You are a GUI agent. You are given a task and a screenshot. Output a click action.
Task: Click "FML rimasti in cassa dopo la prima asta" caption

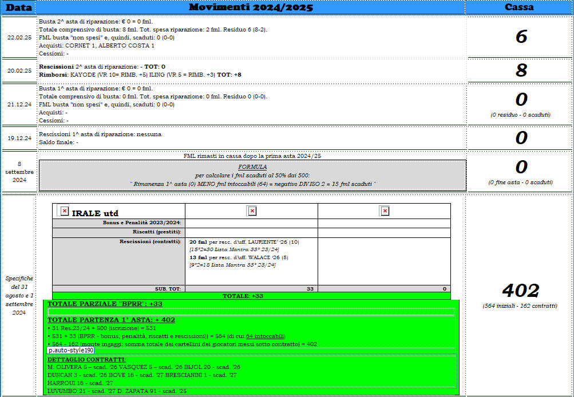click(252, 156)
